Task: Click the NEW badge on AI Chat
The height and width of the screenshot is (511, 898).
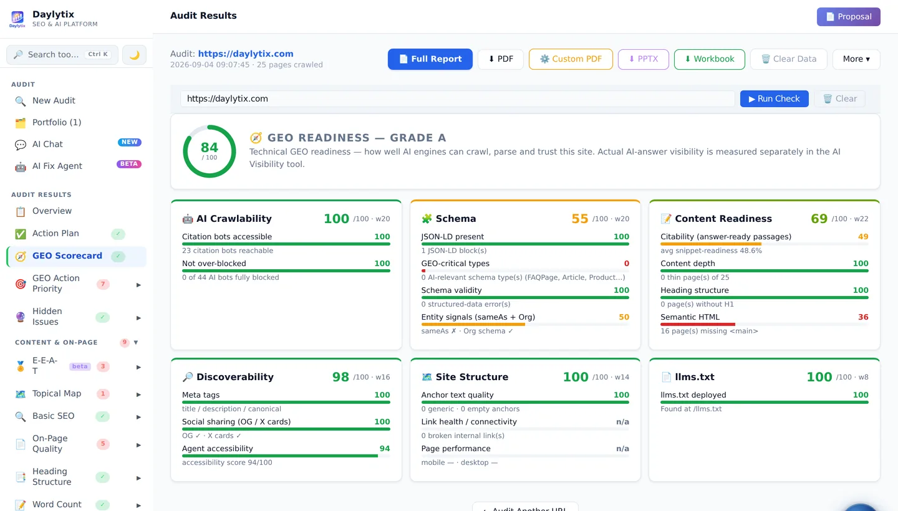Action: [x=130, y=142]
